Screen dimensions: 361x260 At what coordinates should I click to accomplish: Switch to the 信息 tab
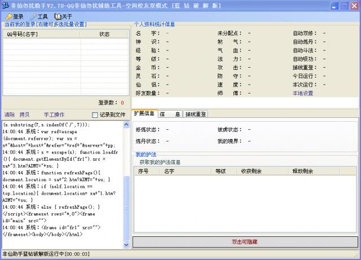pyautogui.click(x=169, y=114)
